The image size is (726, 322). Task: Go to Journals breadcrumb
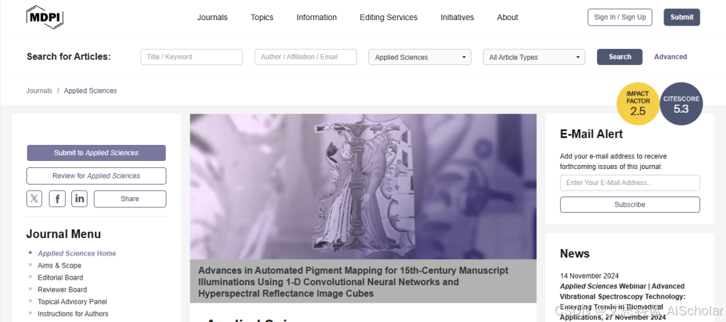coord(40,91)
